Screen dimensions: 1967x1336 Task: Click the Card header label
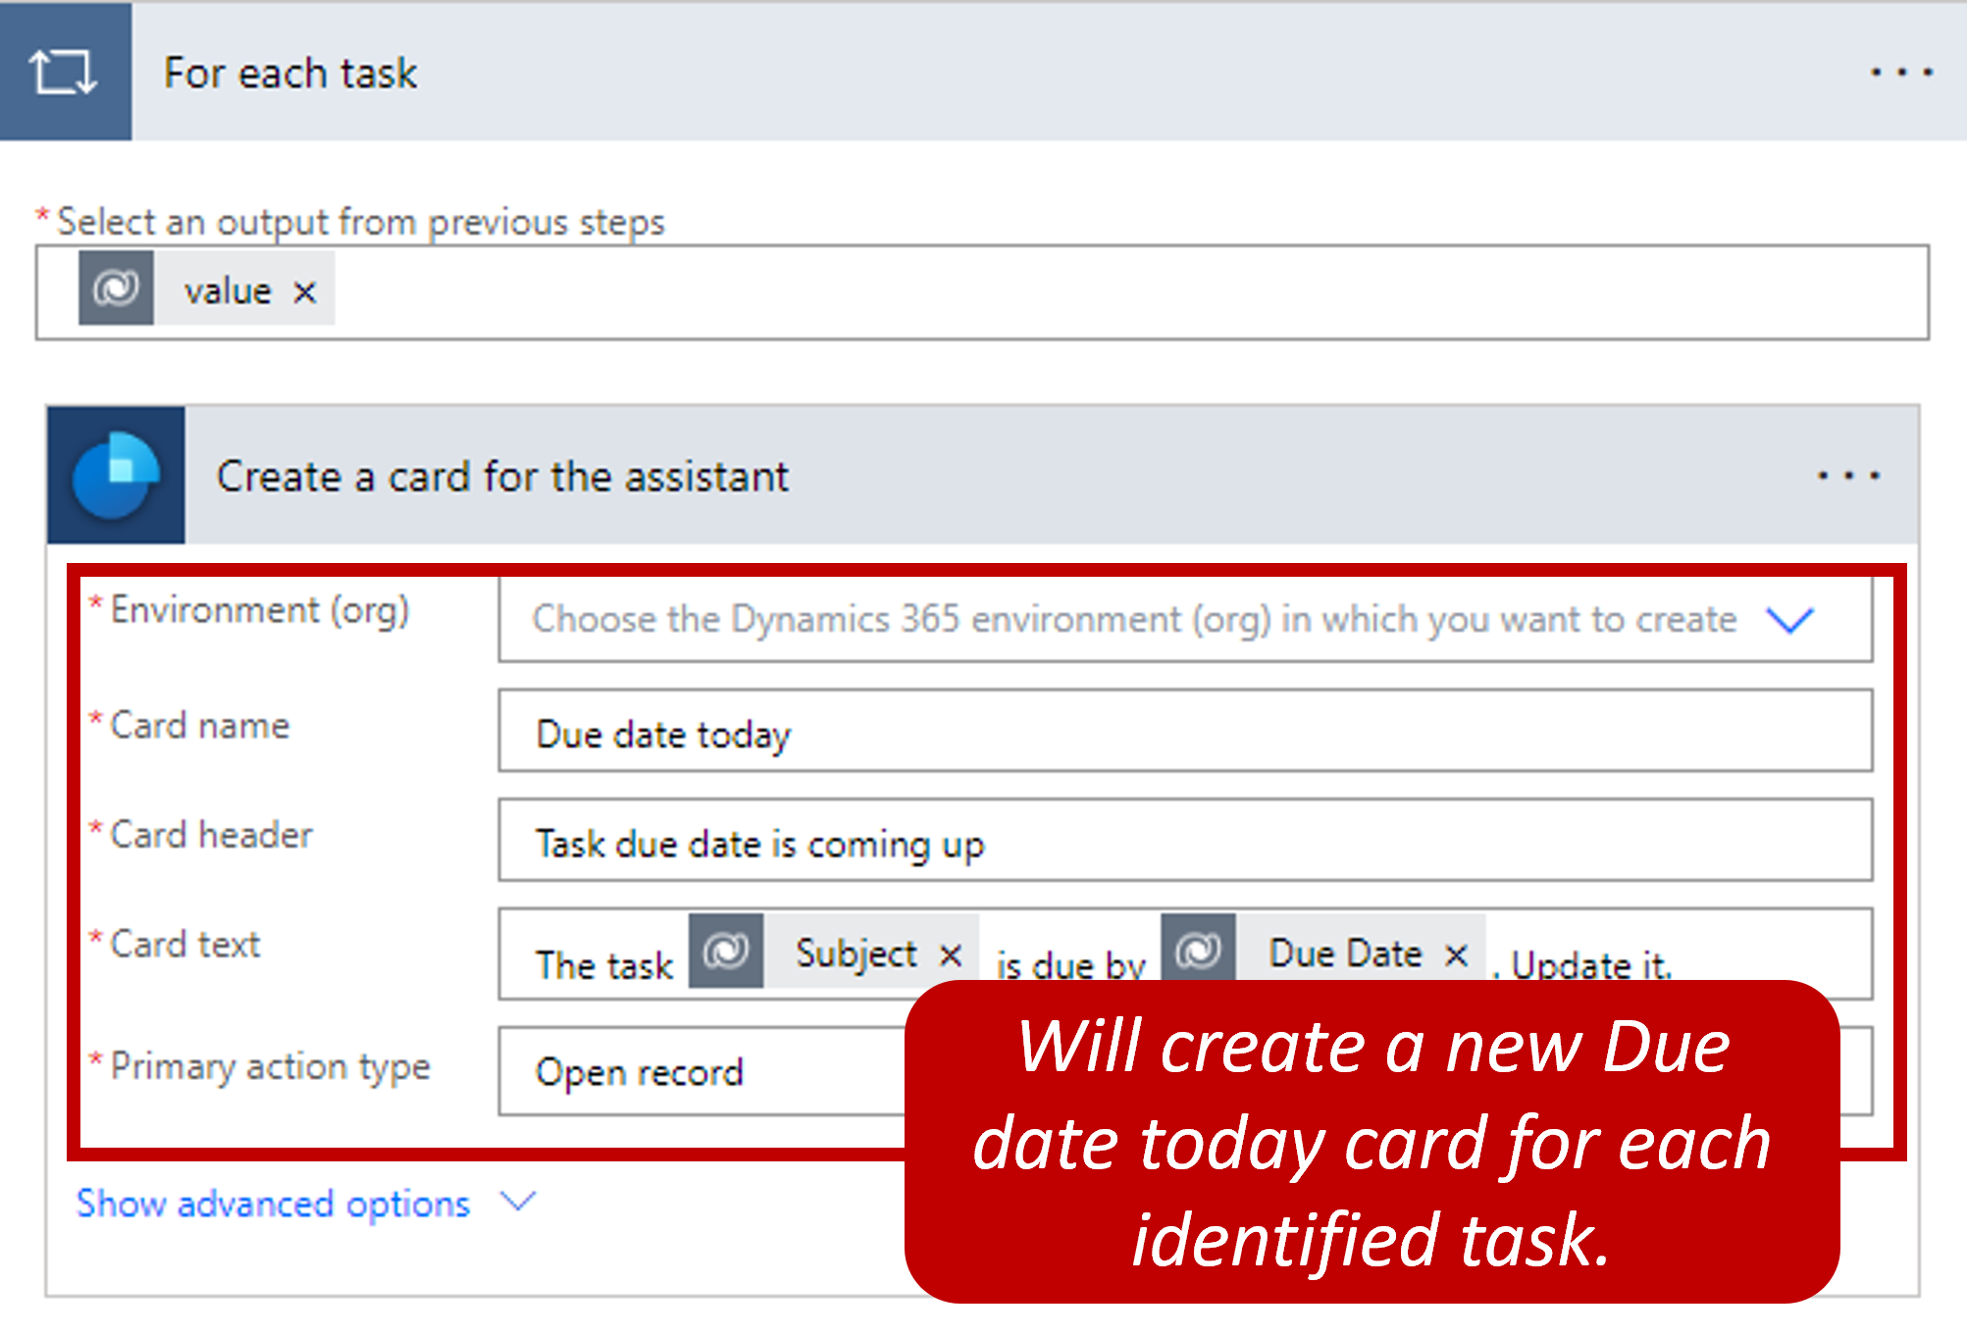[211, 835]
